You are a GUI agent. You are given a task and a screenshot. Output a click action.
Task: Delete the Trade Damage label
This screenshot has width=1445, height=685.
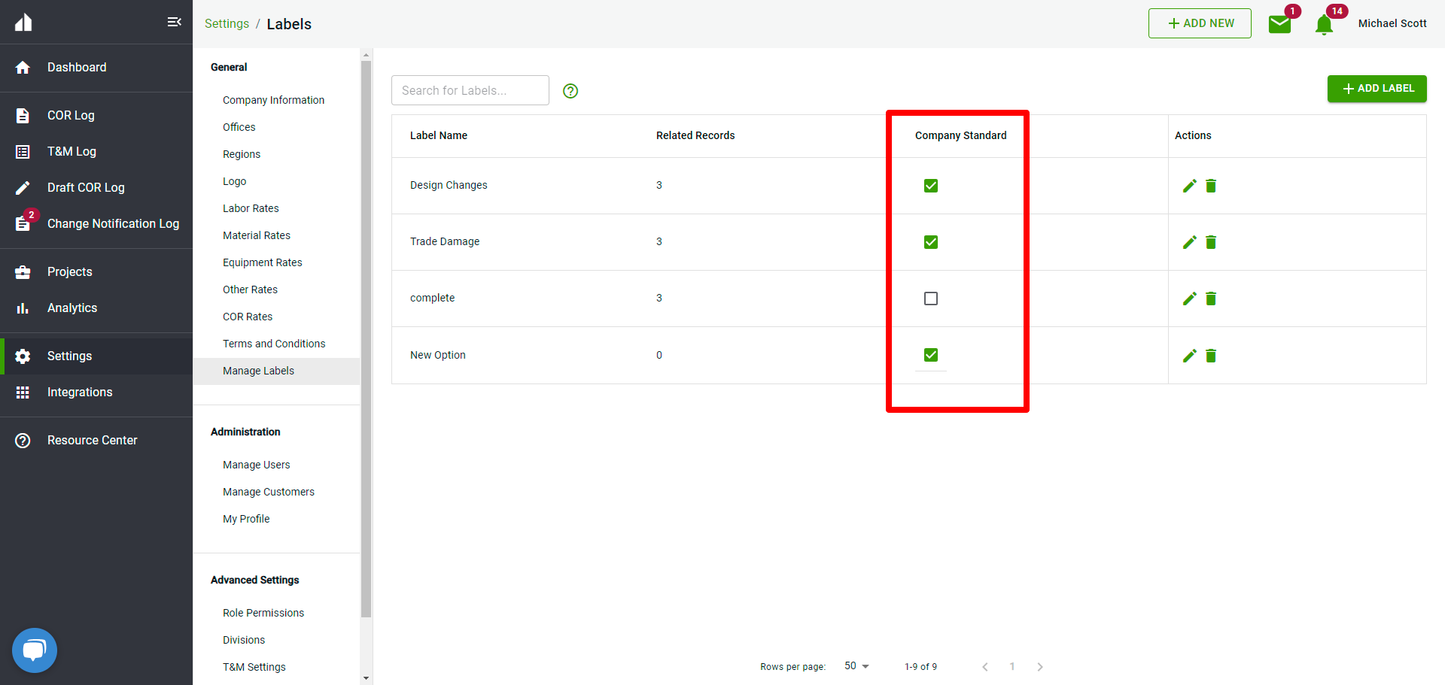1211,242
